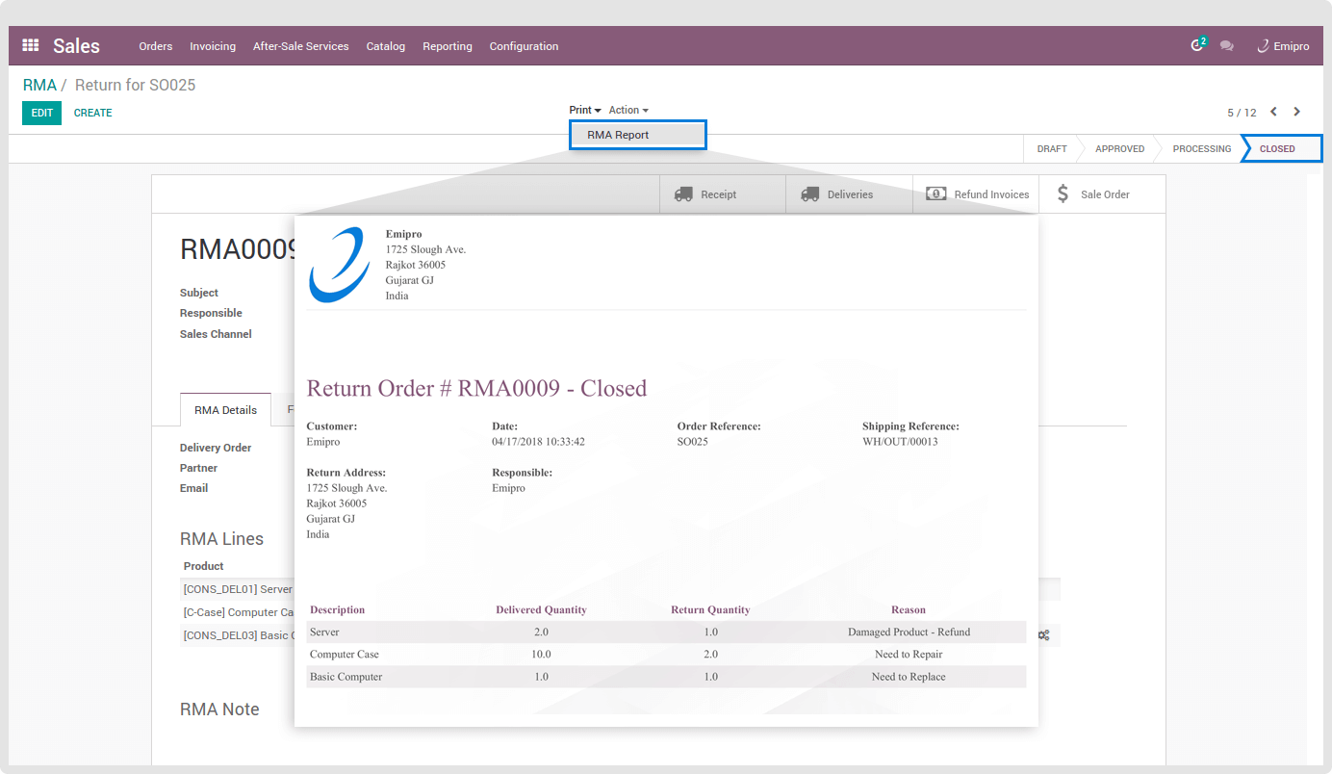Click the [CONS_DEL03] Basic Computer line

point(239,635)
